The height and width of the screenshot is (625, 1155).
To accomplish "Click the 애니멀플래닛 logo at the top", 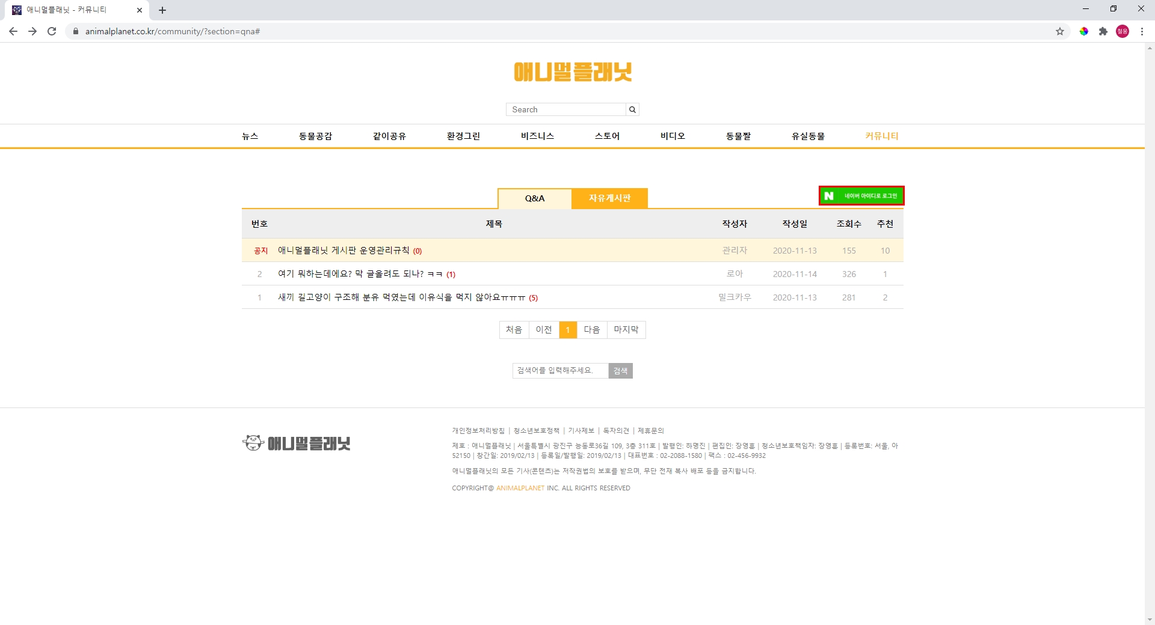I will coord(572,72).
